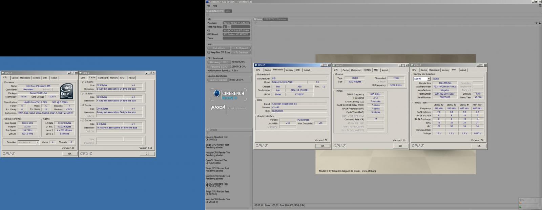Toggle the Keep Best CB Score checkbox
The width and height of the screenshot is (542, 210).
(x=209, y=52)
